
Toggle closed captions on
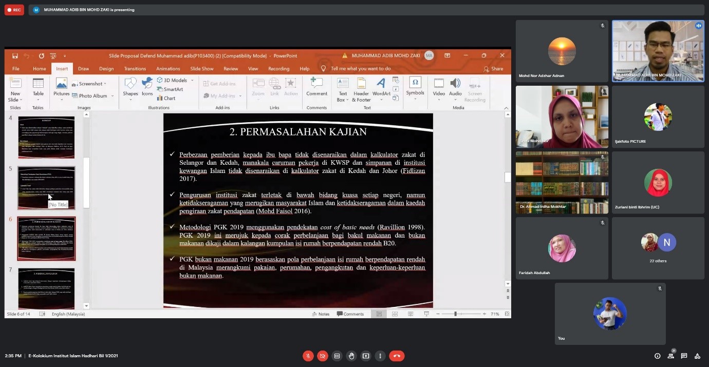point(337,356)
